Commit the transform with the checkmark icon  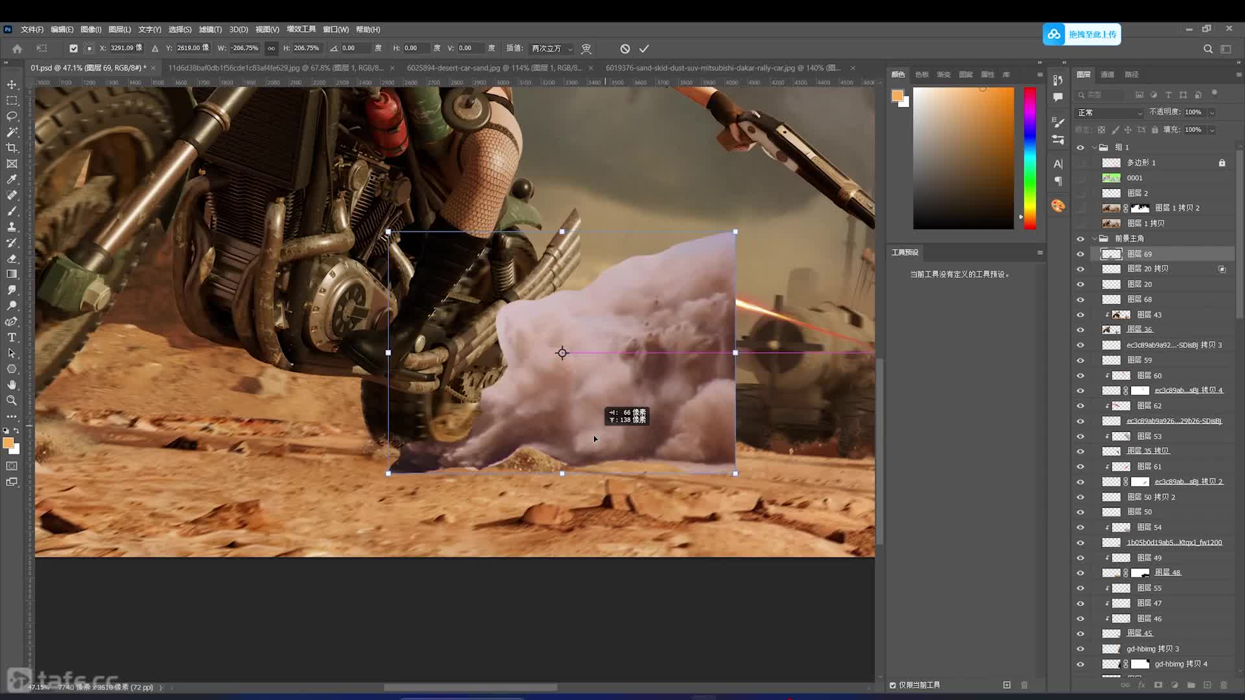coord(644,49)
